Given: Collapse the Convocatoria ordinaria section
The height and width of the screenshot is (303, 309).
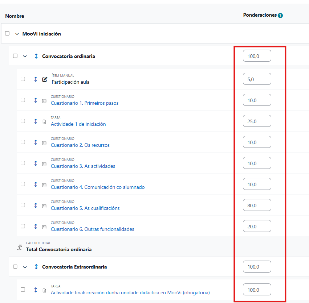Looking at the screenshot, I should click(25, 56).
